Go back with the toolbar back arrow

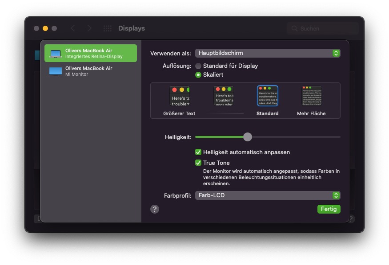[73, 28]
